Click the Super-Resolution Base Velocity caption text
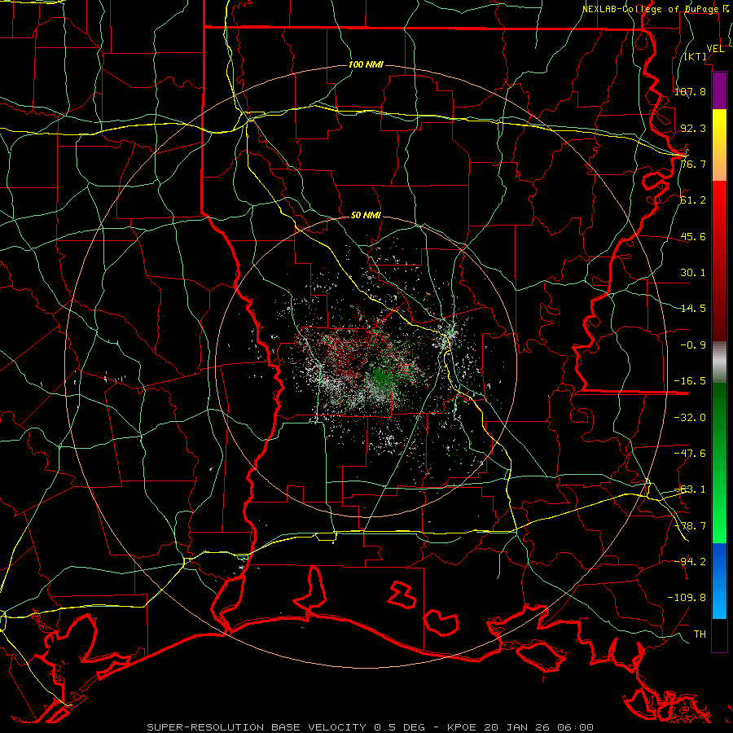This screenshot has width=733, height=733. coord(371,727)
